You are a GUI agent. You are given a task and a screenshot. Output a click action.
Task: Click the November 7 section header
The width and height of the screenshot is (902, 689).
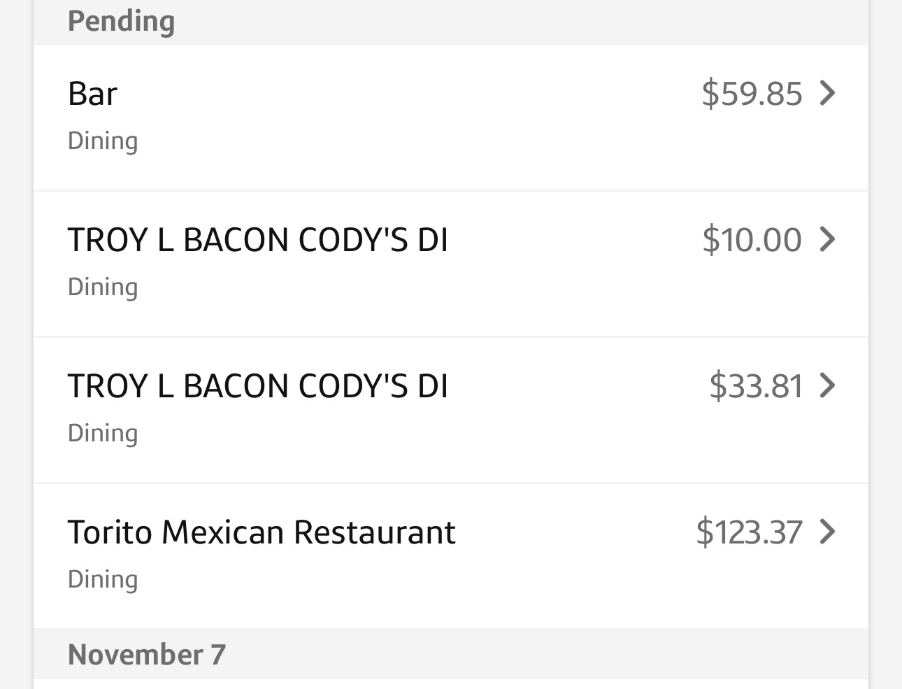(147, 655)
